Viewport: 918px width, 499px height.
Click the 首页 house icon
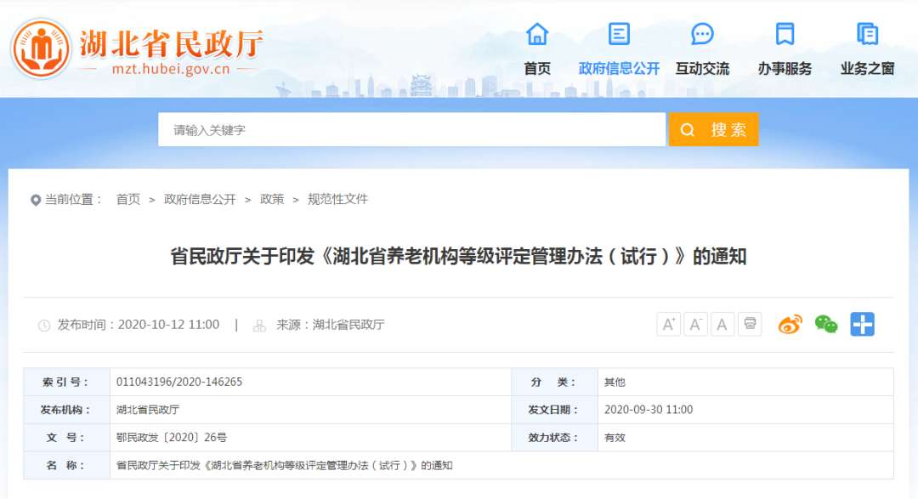tap(537, 34)
